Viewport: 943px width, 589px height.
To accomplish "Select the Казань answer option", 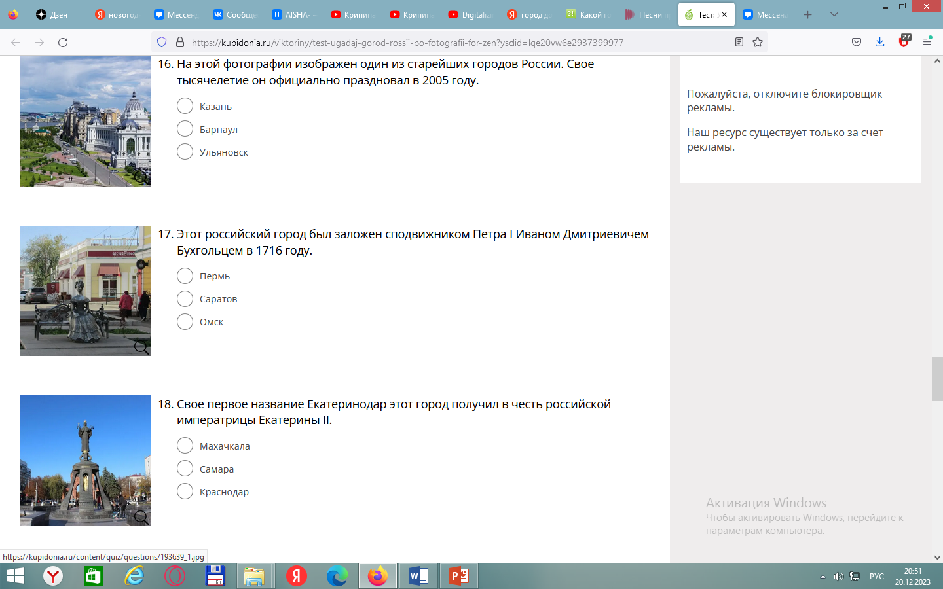I will tap(185, 106).
